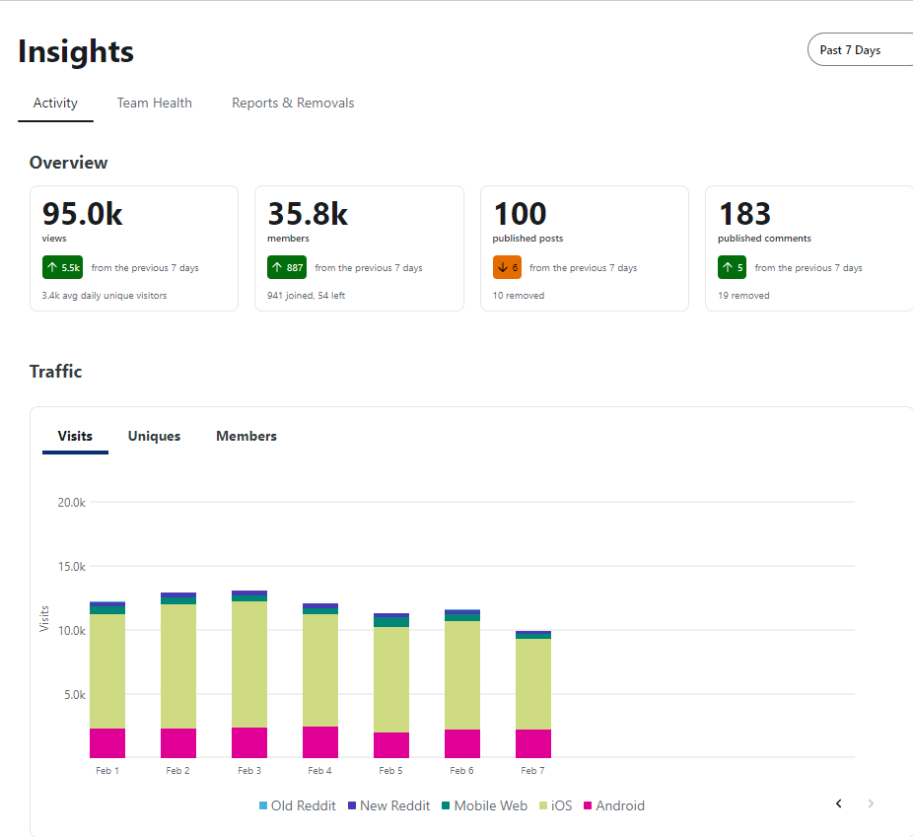Toggle Old Reddit series in legend
This screenshot has height=837, width=913.
pyautogui.click(x=298, y=805)
